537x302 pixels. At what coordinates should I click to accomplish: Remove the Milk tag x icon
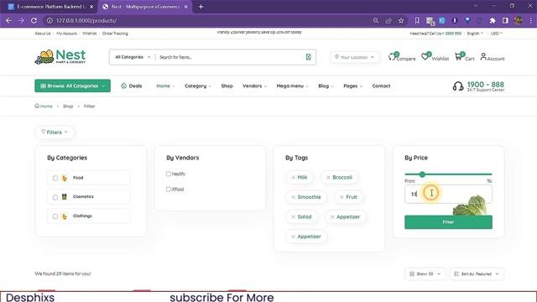pyautogui.click(x=293, y=177)
